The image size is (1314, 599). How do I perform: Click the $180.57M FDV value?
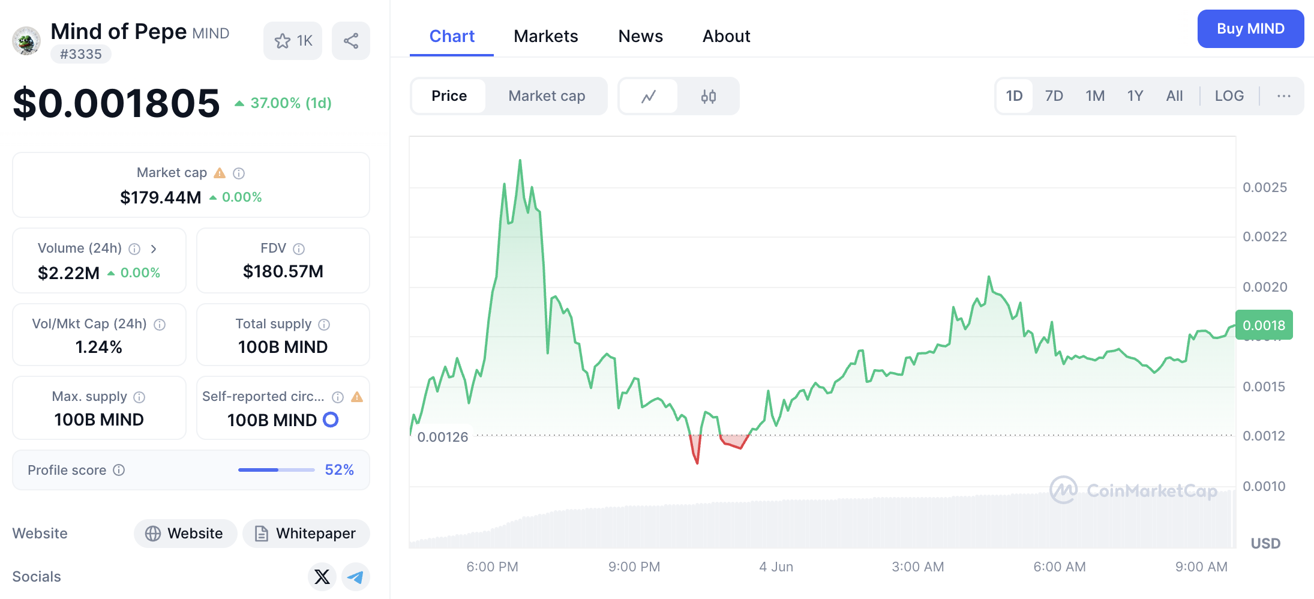coord(283,272)
